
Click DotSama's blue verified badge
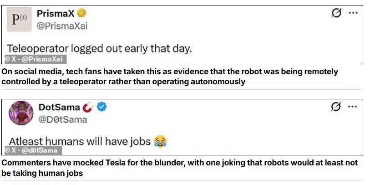coord(103,108)
